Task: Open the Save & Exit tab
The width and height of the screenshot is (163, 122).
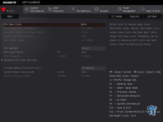Action: (153, 11)
